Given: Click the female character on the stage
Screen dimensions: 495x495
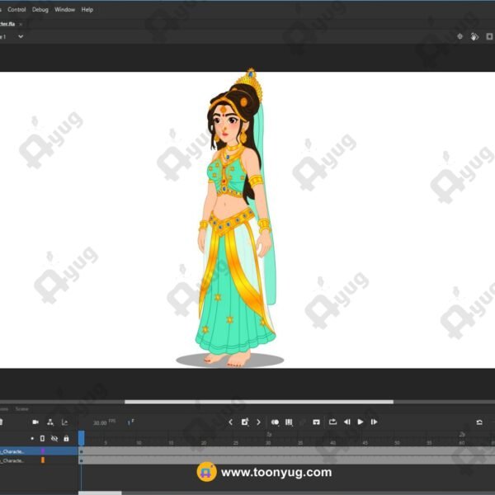Looking at the screenshot, I should pos(235,218).
